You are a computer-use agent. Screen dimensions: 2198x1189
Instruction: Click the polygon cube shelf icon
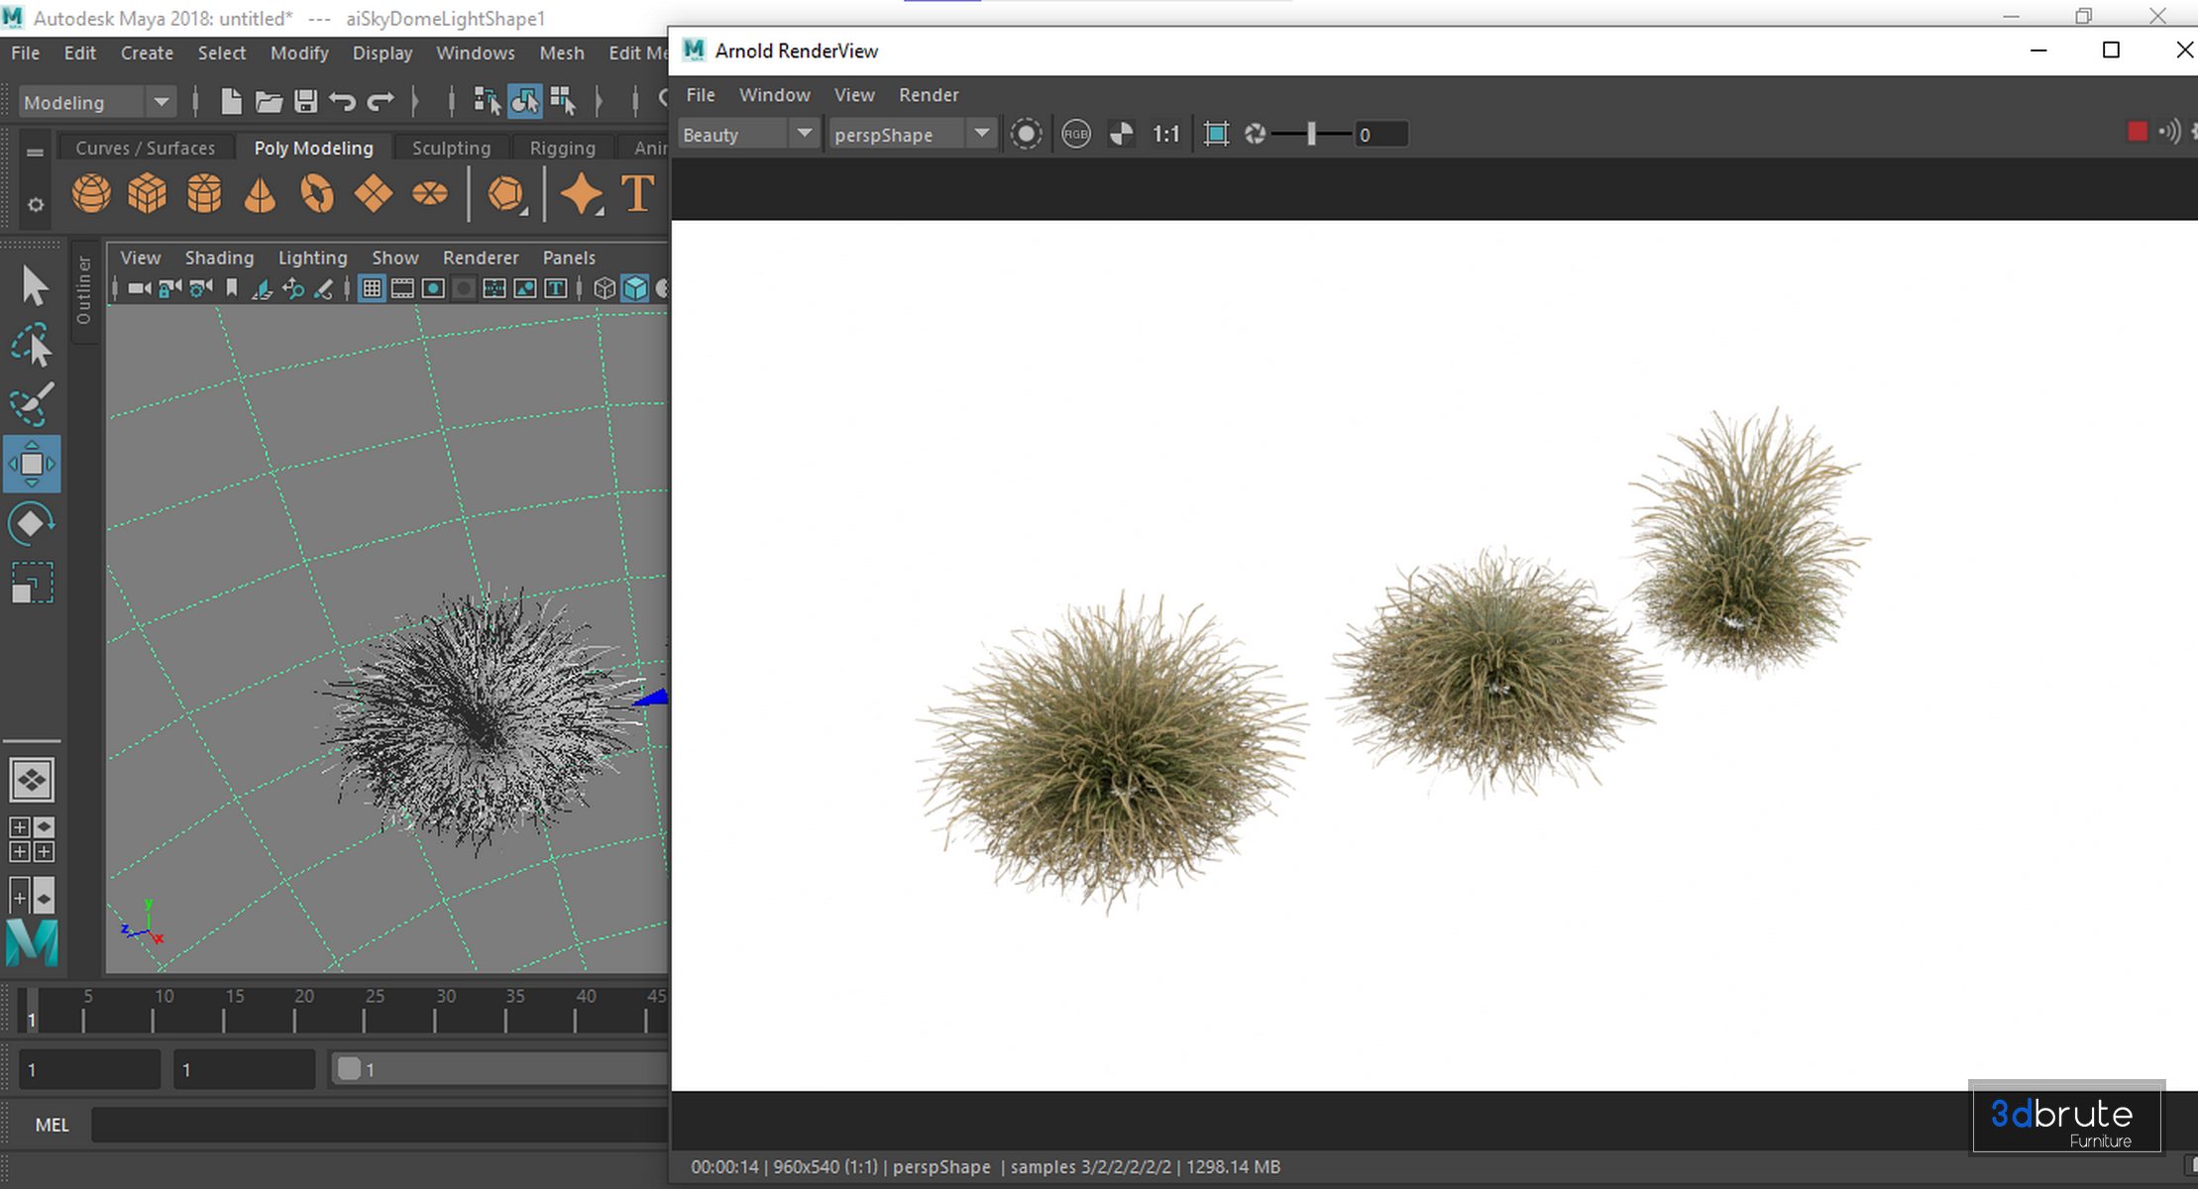click(x=147, y=193)
